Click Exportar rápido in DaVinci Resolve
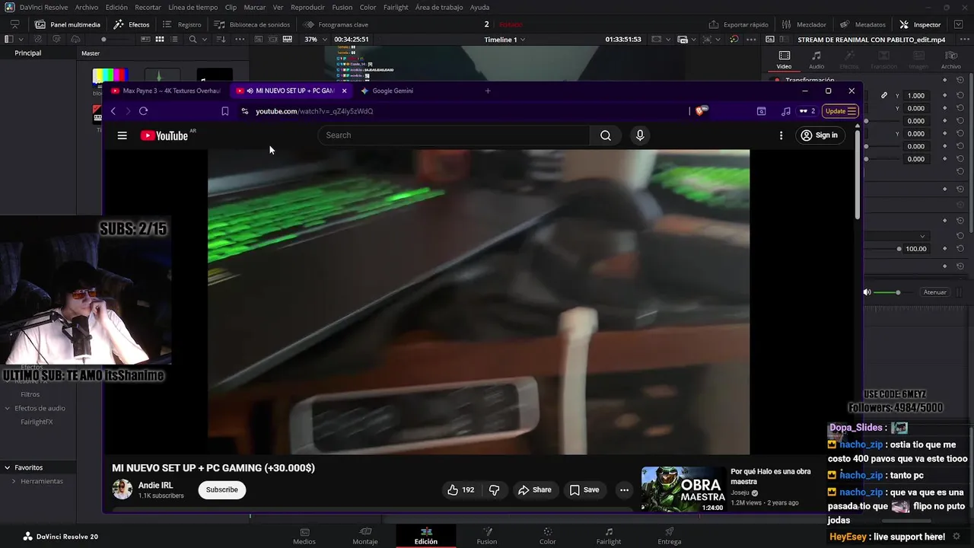The height and width of the screenshot is (548, 974). coord(738,24)
